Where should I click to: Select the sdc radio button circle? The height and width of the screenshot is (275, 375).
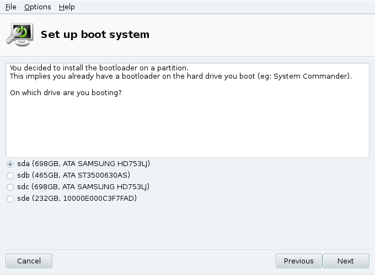(x=10, y=187)
